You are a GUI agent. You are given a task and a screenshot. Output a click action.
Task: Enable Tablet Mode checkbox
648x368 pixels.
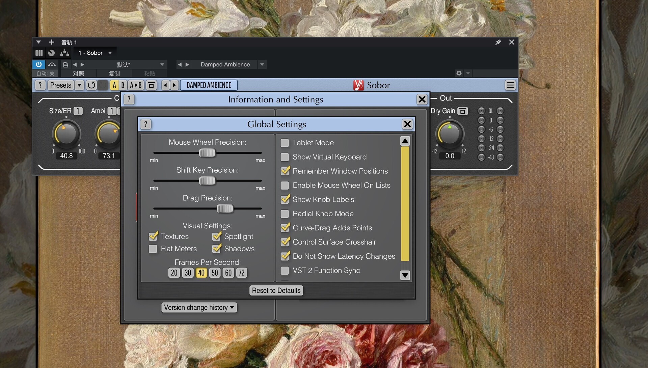click(285, 143)
